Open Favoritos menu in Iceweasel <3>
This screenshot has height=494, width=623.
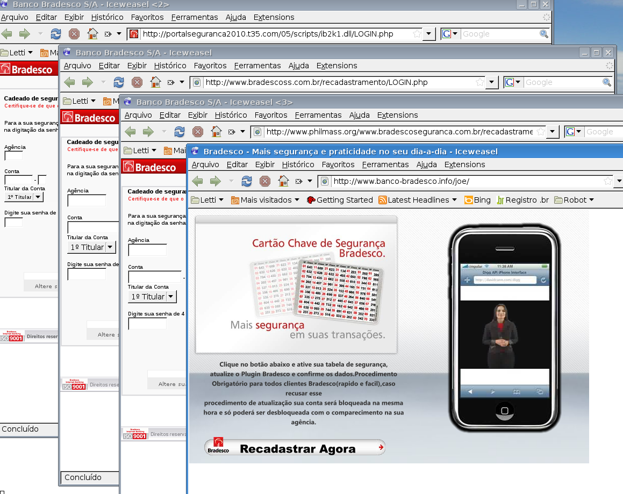[271, 115]
